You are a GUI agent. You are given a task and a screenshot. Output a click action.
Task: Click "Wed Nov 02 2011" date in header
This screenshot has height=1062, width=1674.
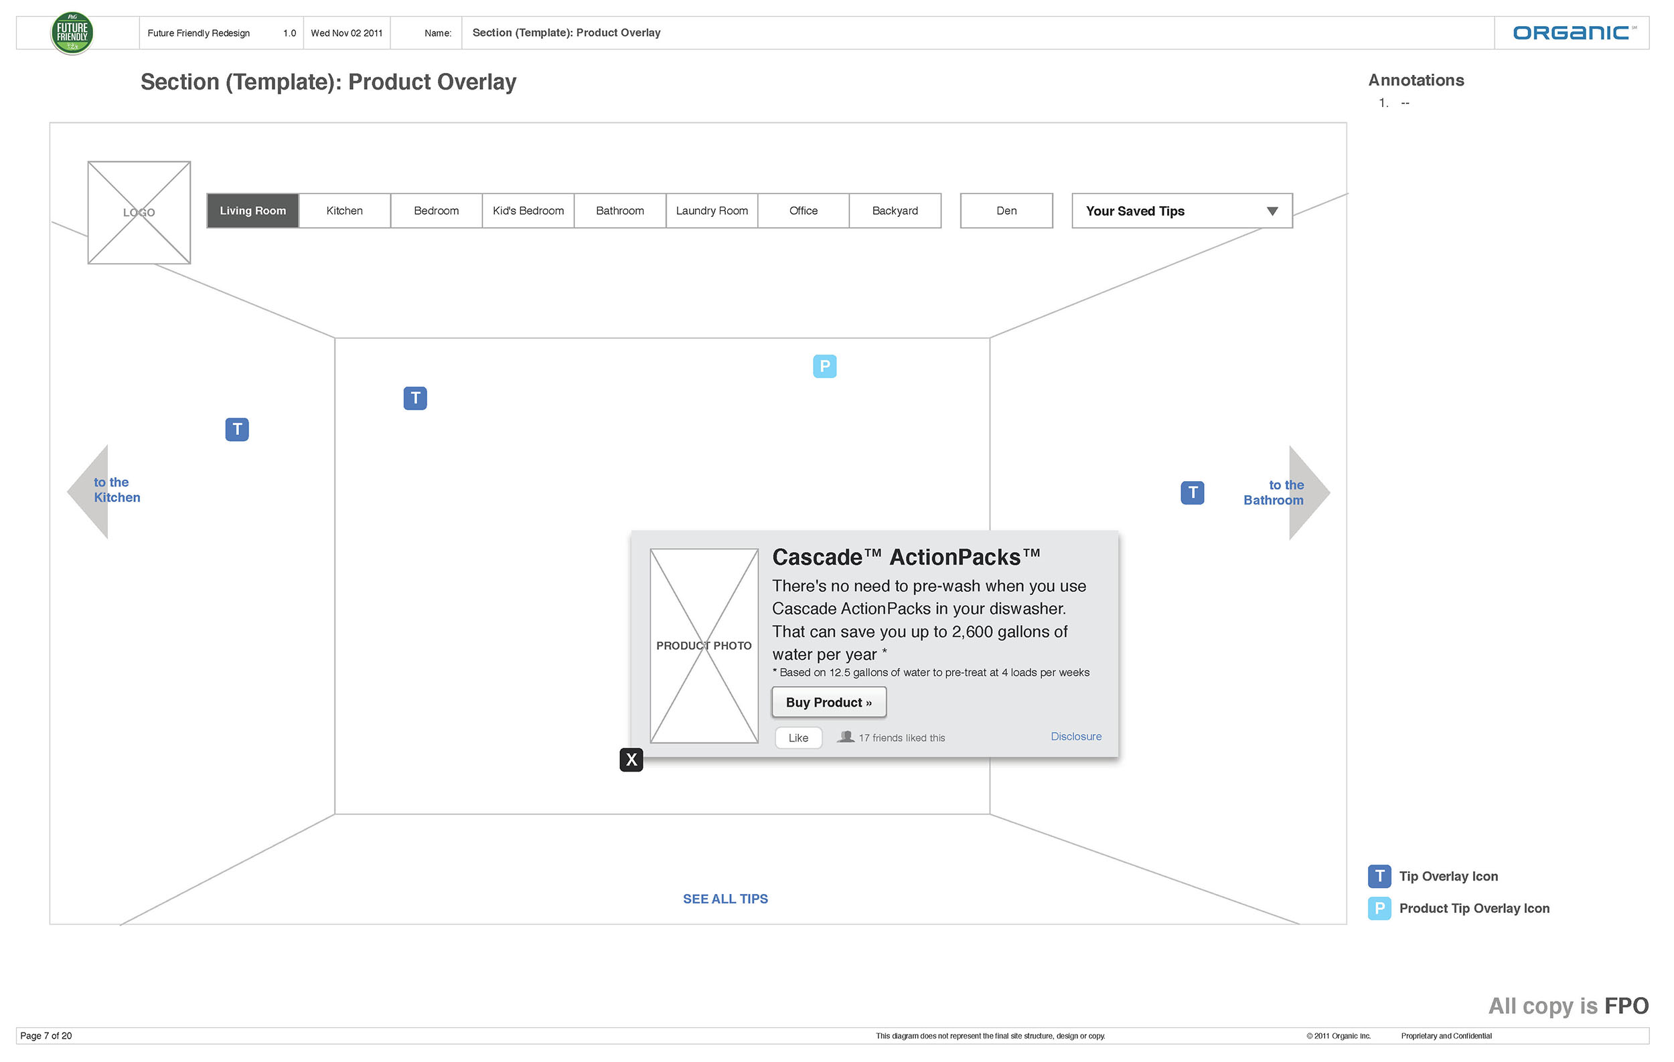point(347,33)
